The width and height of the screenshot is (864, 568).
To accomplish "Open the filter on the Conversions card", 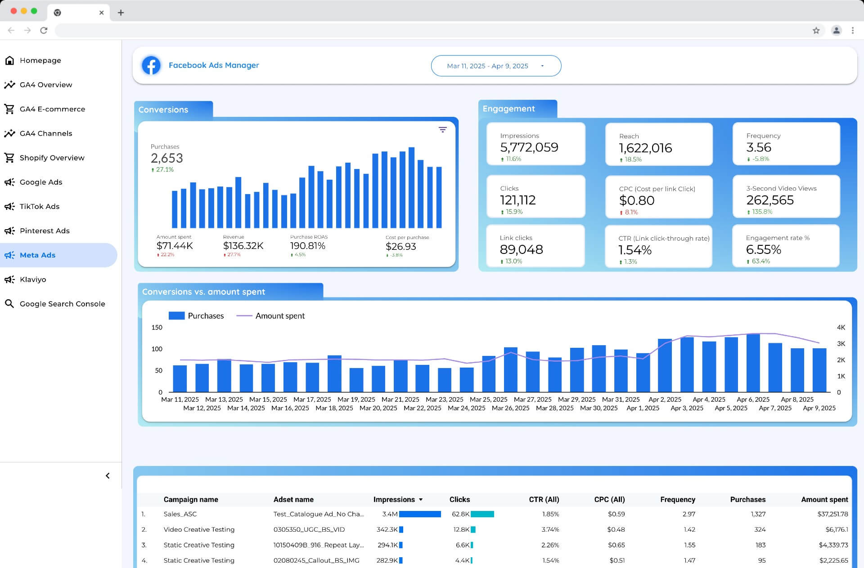I will pos(443,129).
